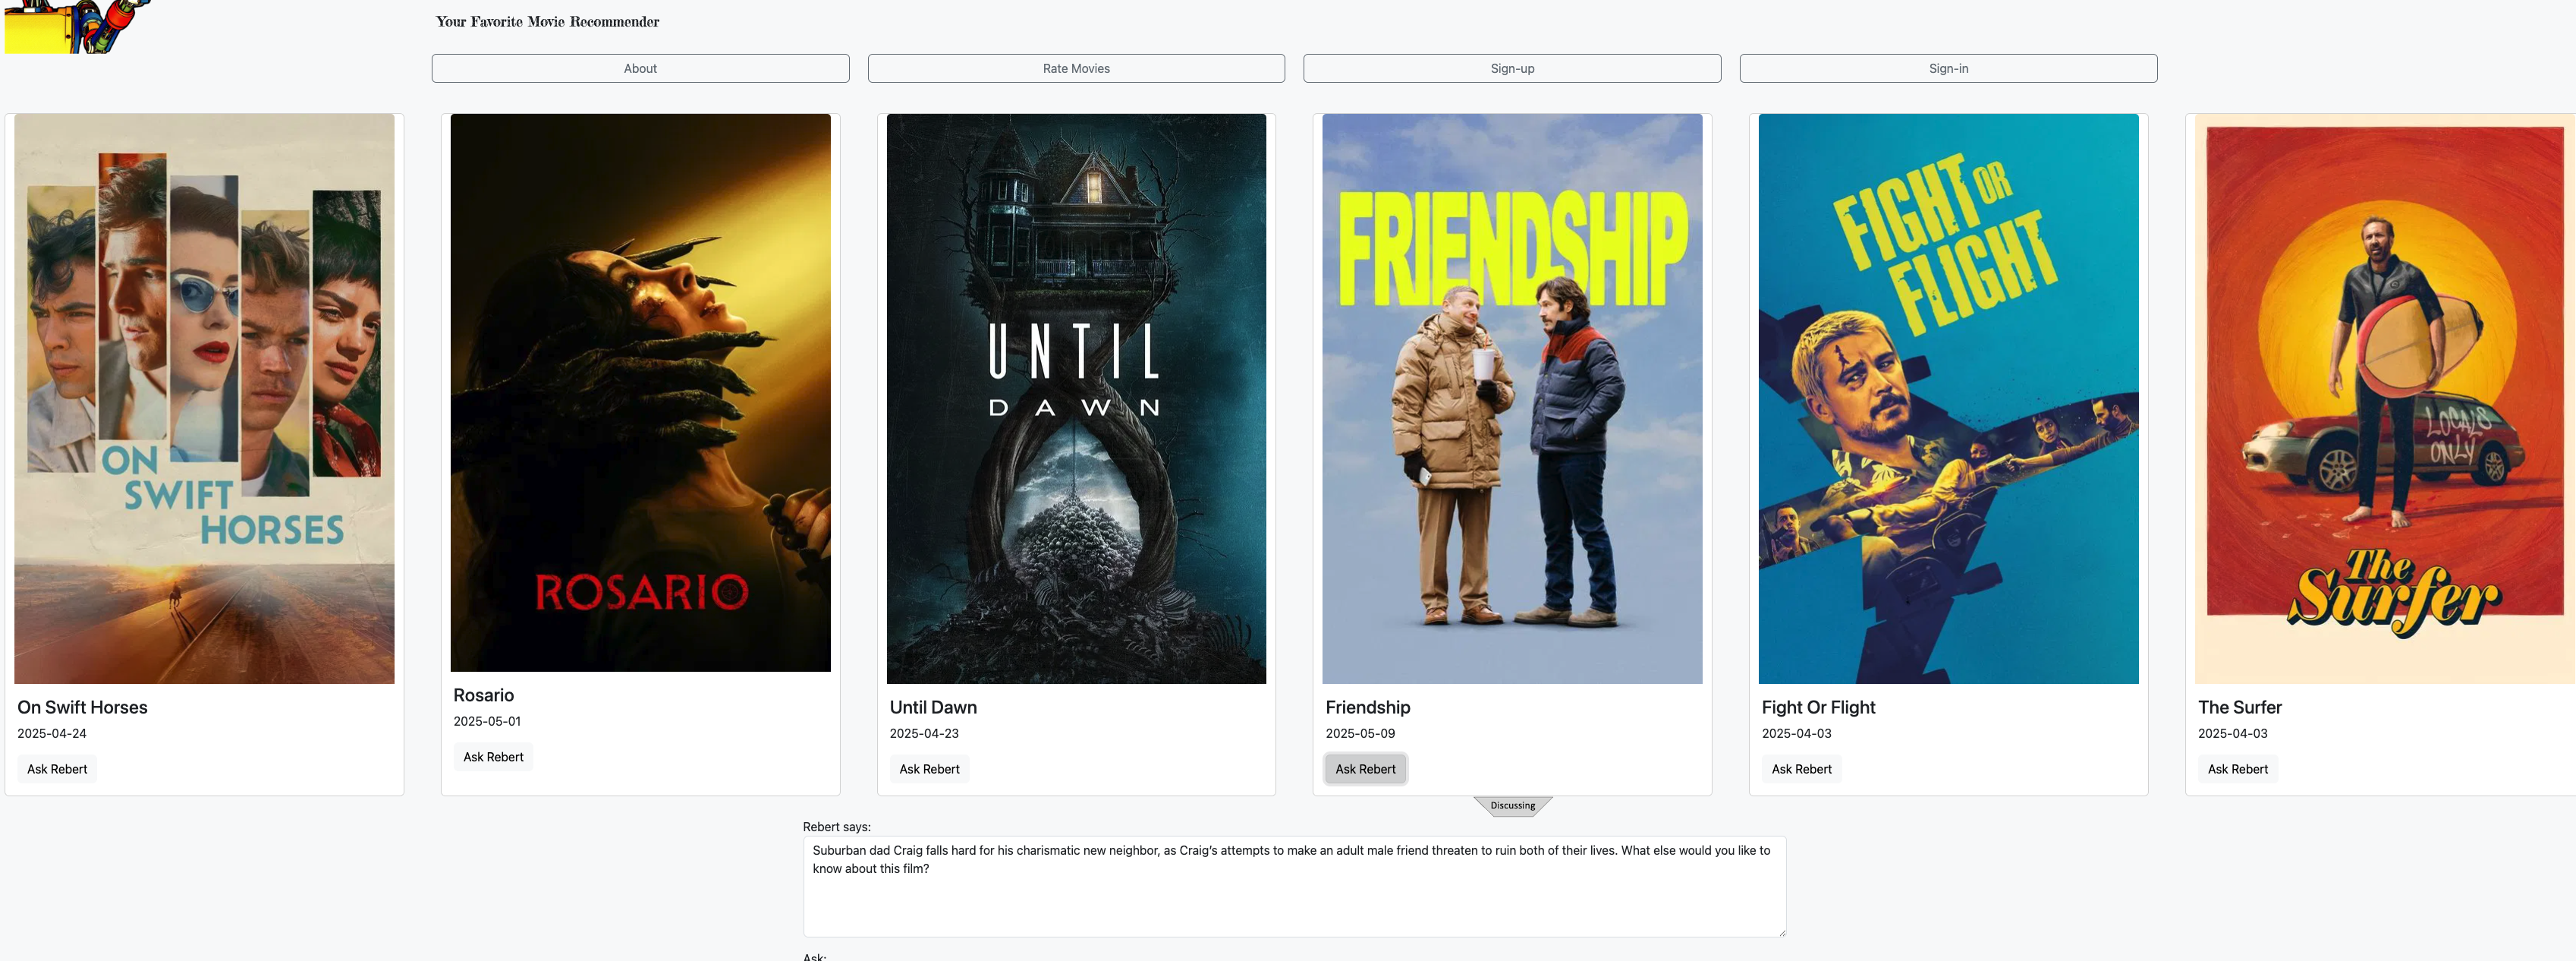
Task: Click the date 2025-05-01
Action: (x=487, y=721)
